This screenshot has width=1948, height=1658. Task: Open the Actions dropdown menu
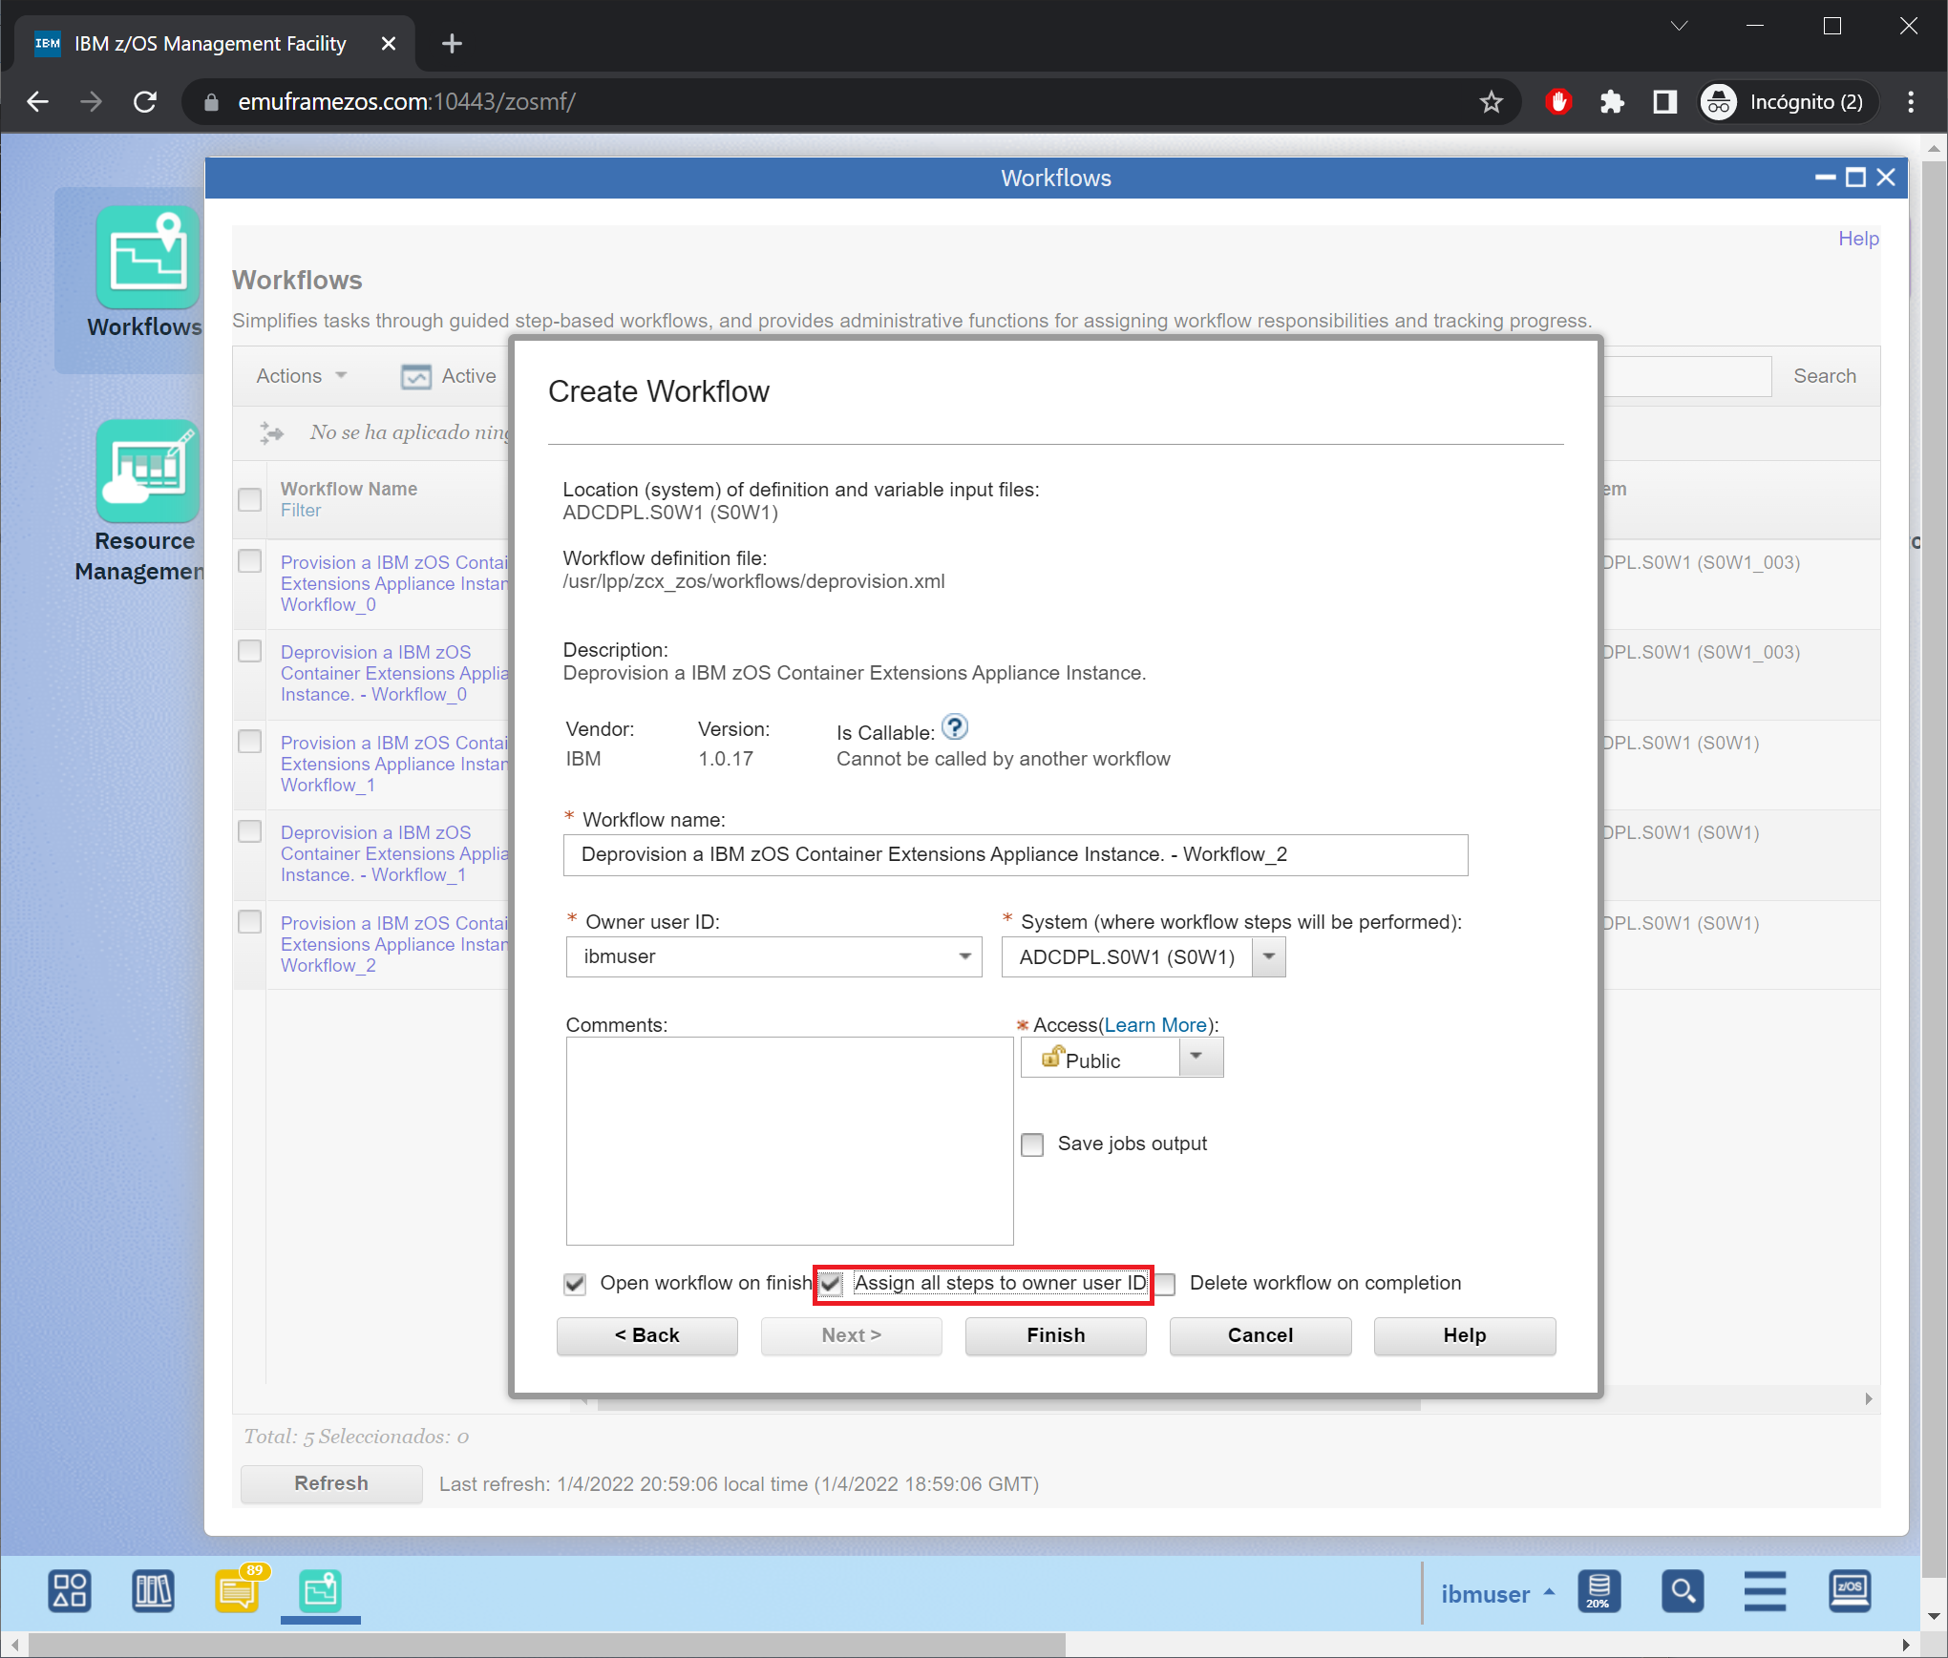point(301,376)
